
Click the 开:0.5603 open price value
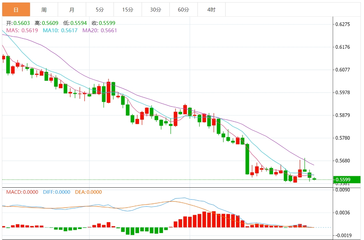pos(18,23)
